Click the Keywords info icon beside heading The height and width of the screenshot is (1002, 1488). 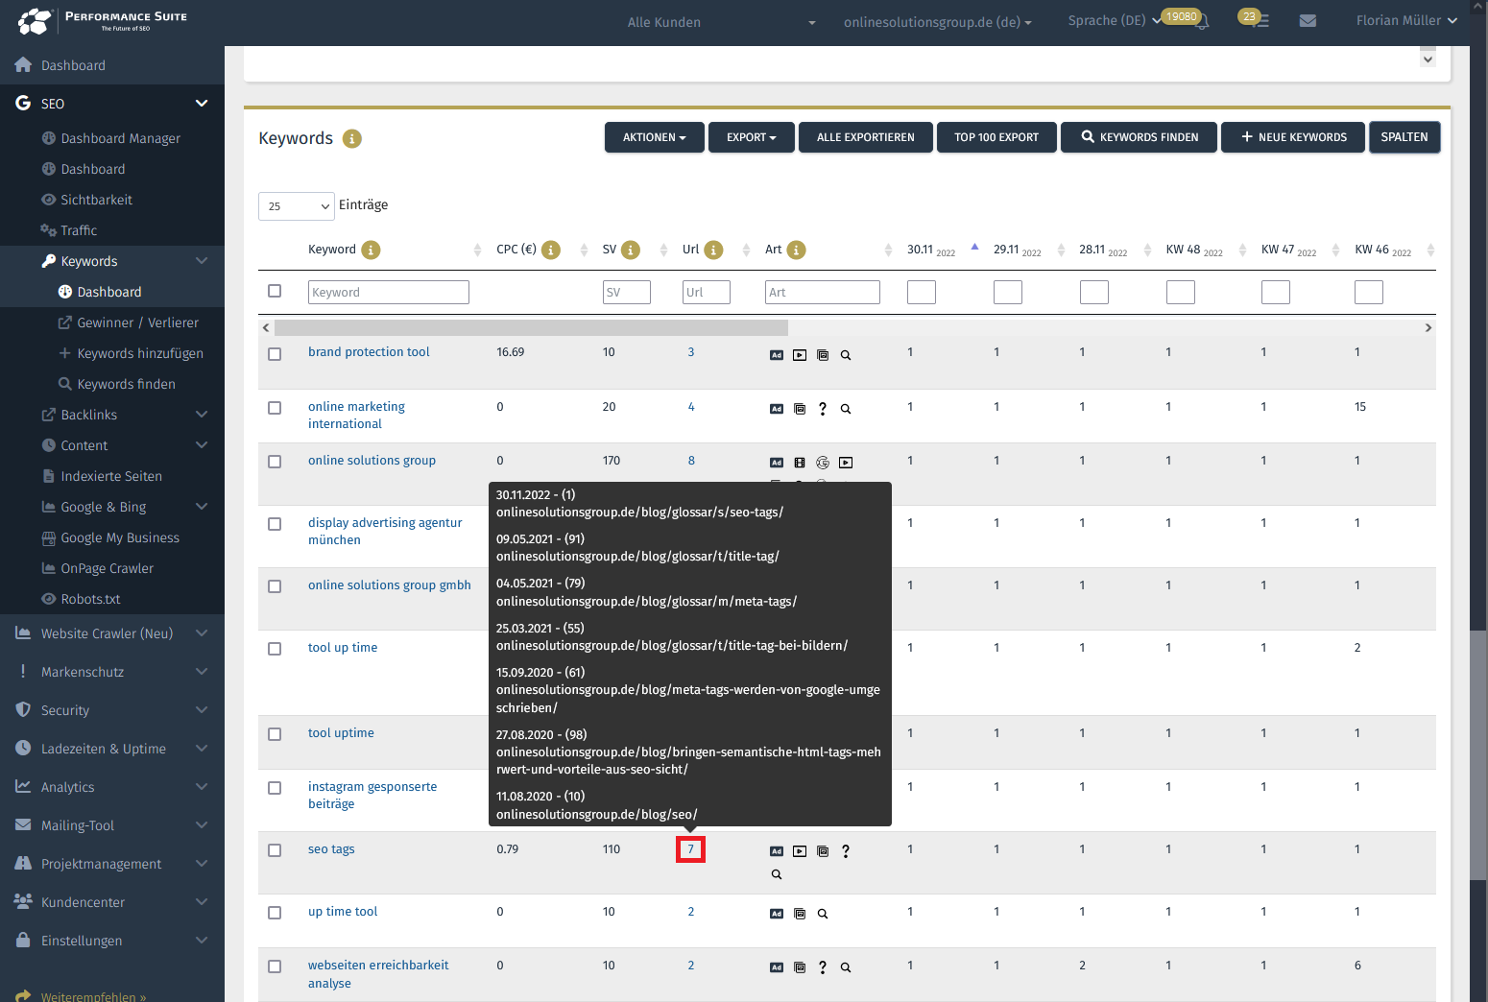pyautogui.click(x=352, y=139)
